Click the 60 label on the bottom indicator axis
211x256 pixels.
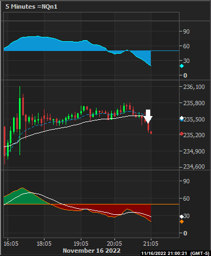tap(187, 199)
